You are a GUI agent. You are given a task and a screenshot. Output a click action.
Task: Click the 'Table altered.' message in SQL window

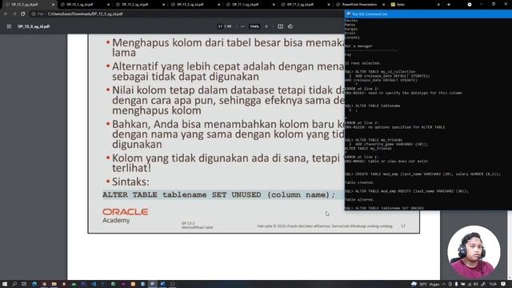pos(359,199)
